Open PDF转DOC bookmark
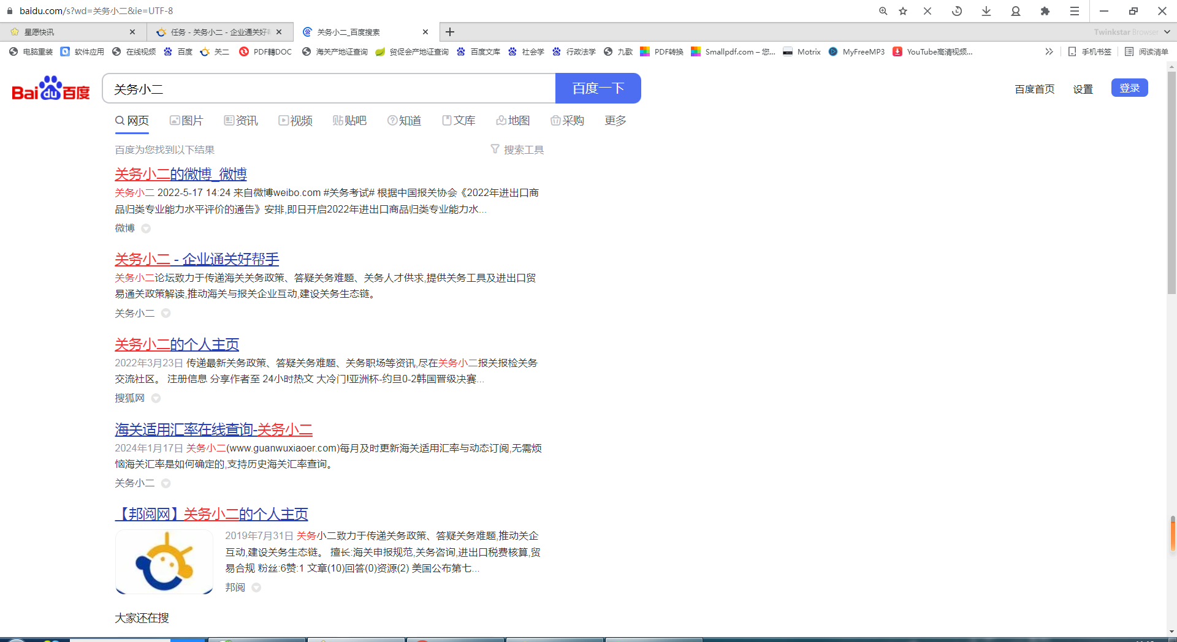The width and height of the screenshot is (1177, 642). click(266, 52)
